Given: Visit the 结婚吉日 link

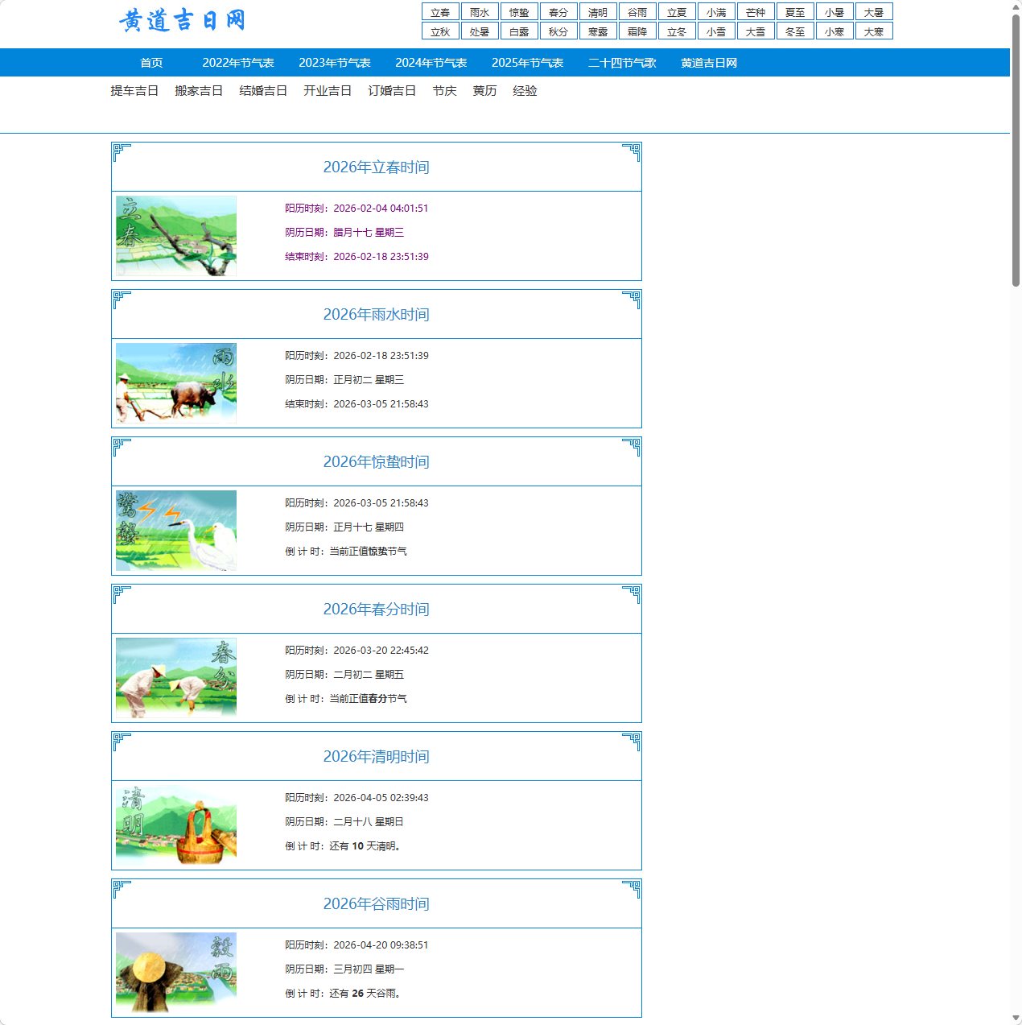Looking at the screenshot, I should pos(263,91).
